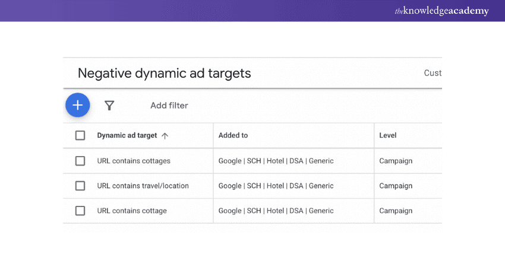Viewport: 505px width, 267px height.
Task: Click Campaign level in the URL contains cottage row
Action: coord(396,211)
